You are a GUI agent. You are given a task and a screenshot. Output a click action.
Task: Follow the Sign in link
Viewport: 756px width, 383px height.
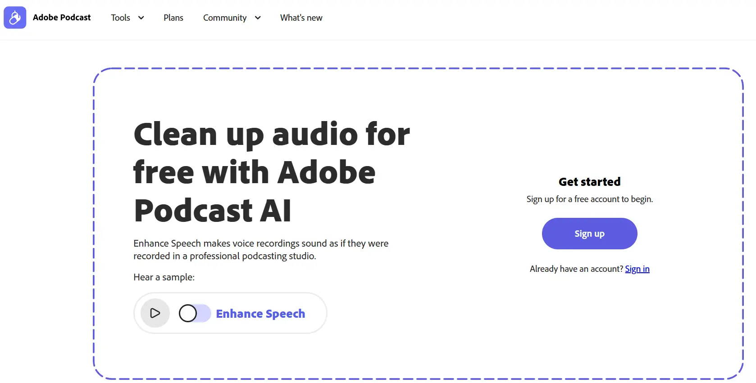tap(637, 269)
